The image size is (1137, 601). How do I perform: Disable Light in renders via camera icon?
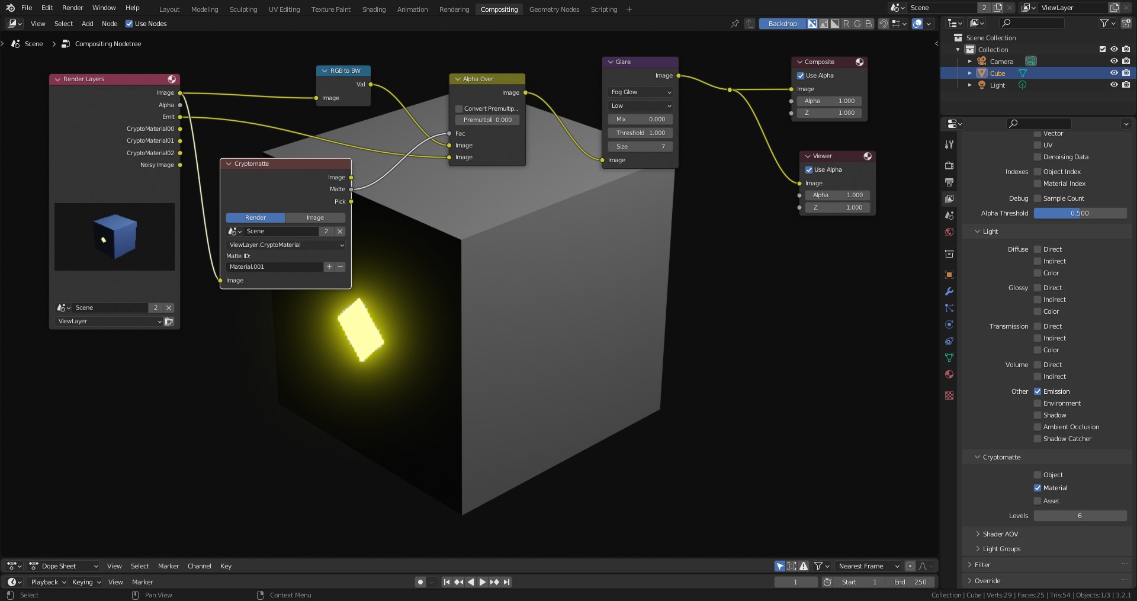[1126, 85]
